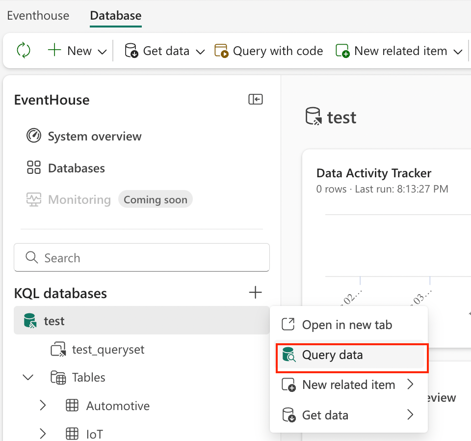Click the test_queryset icon
Screen dimensions: 471x441
[58, 349]
